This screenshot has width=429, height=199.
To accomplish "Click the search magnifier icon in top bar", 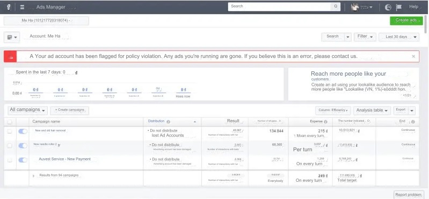I will (336, 6).
